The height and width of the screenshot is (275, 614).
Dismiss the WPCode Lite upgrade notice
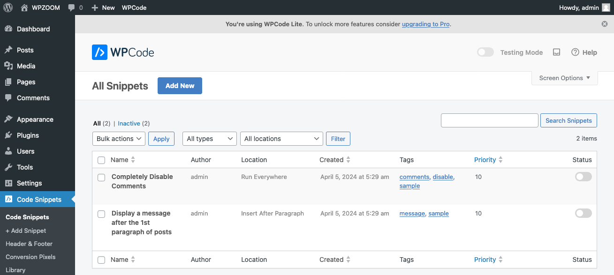(x=605, y=24)
